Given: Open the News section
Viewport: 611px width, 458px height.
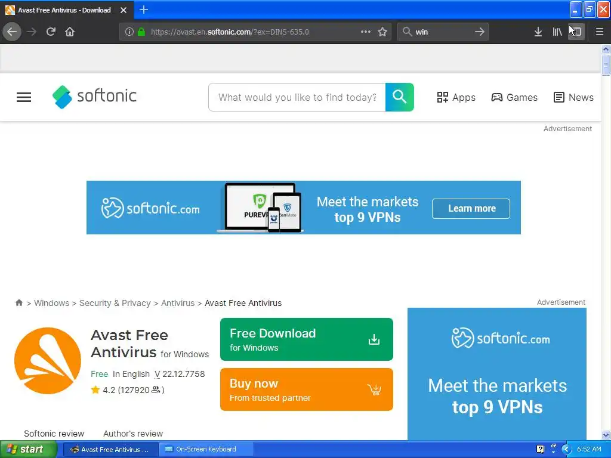Looking at the screenshot, I should click(573, 97).
